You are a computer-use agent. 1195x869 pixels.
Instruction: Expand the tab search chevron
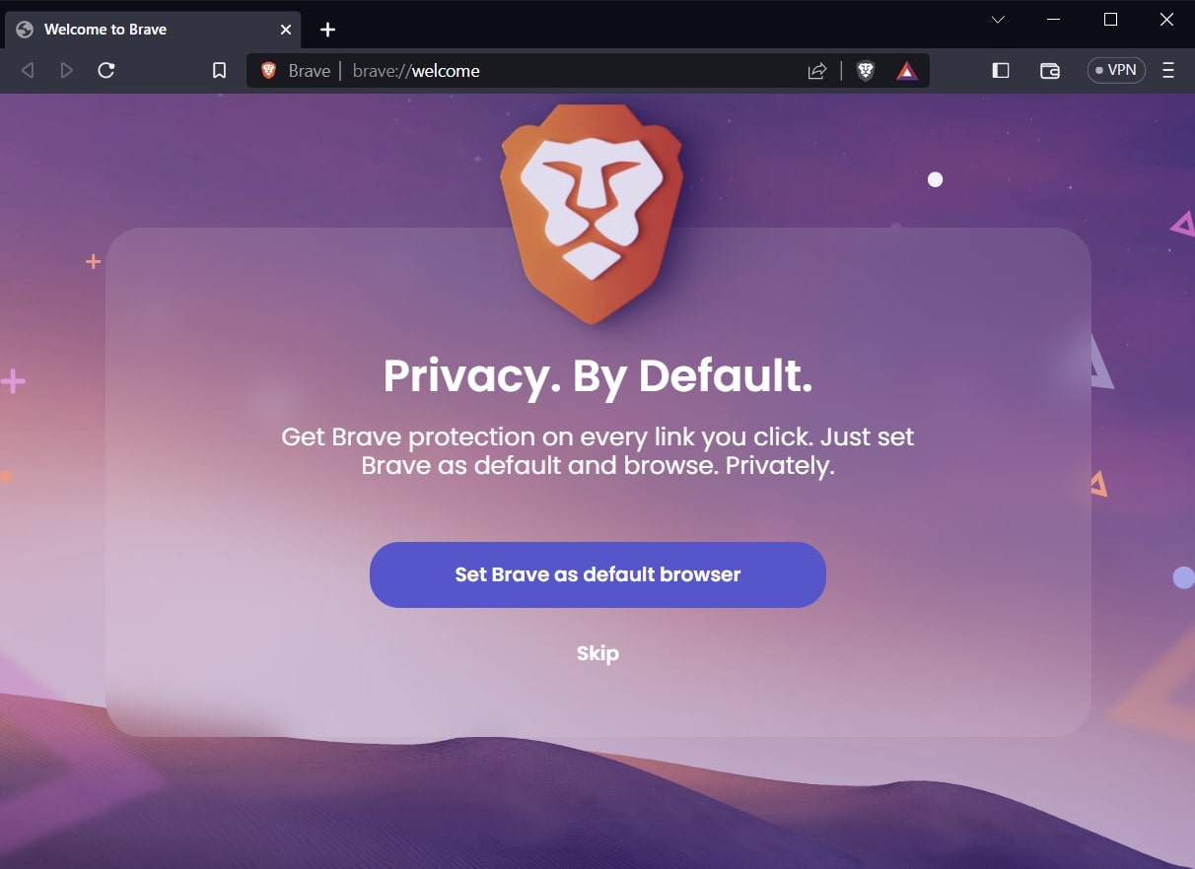point(998,20)
